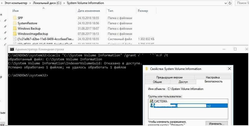249x126 pixels.
Task: Expand chevron before Локальный диск (C:)
Action: (30, 3)
